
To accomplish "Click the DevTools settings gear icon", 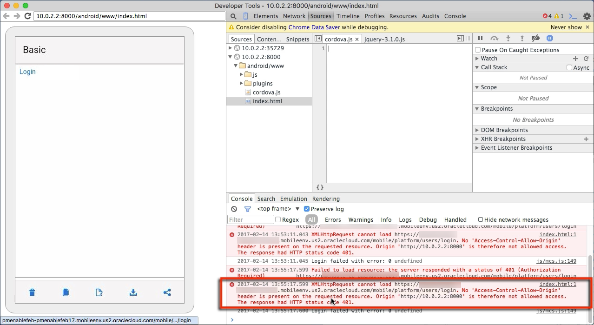I will 587,16.
